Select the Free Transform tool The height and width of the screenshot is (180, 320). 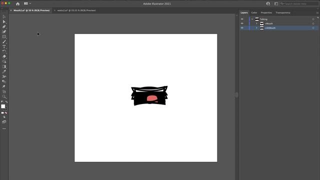pos(4,81)
